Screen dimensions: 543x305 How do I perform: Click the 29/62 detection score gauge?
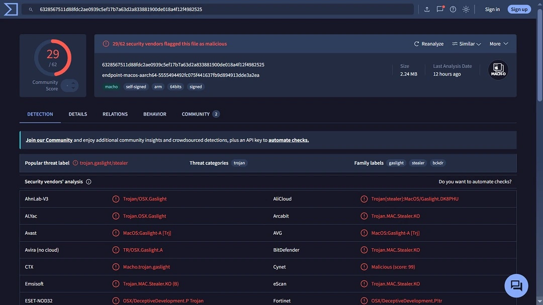coord(53,58)
